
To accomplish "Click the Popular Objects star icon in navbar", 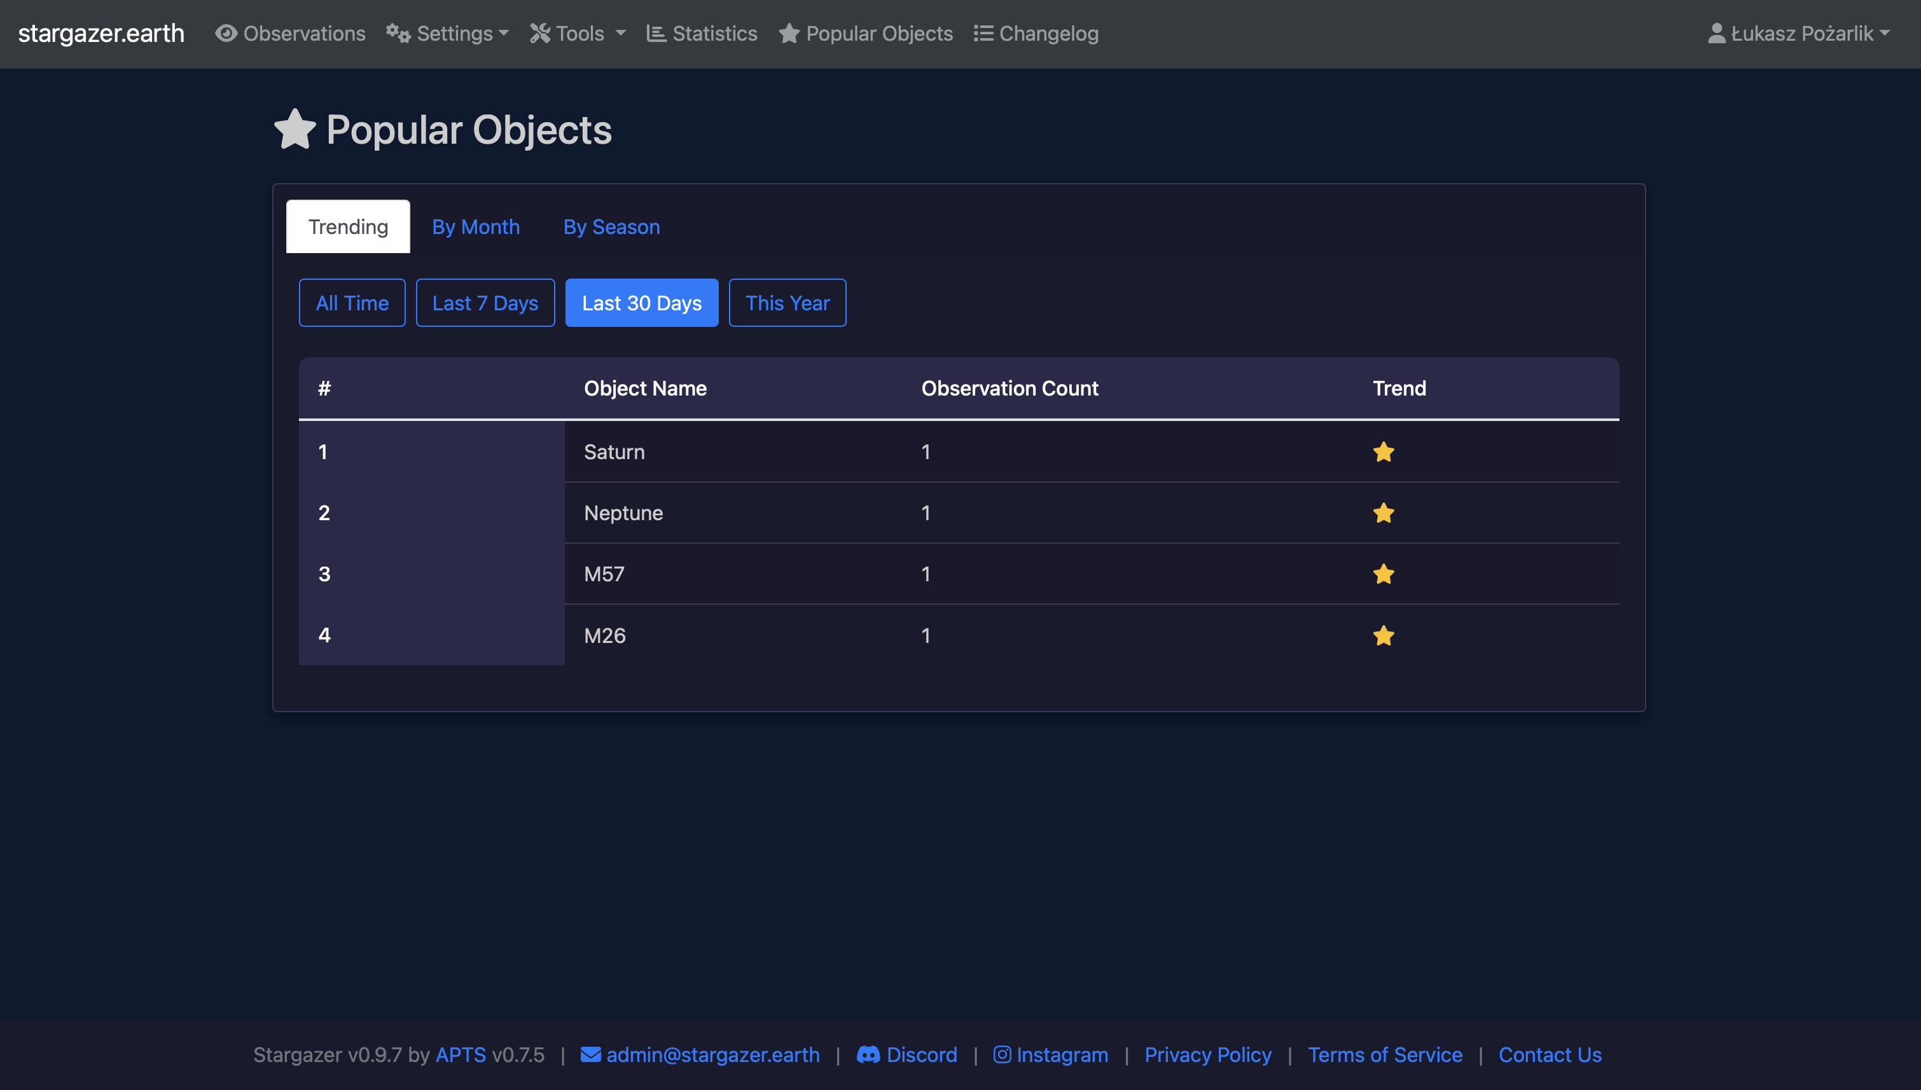I will 789,34.
